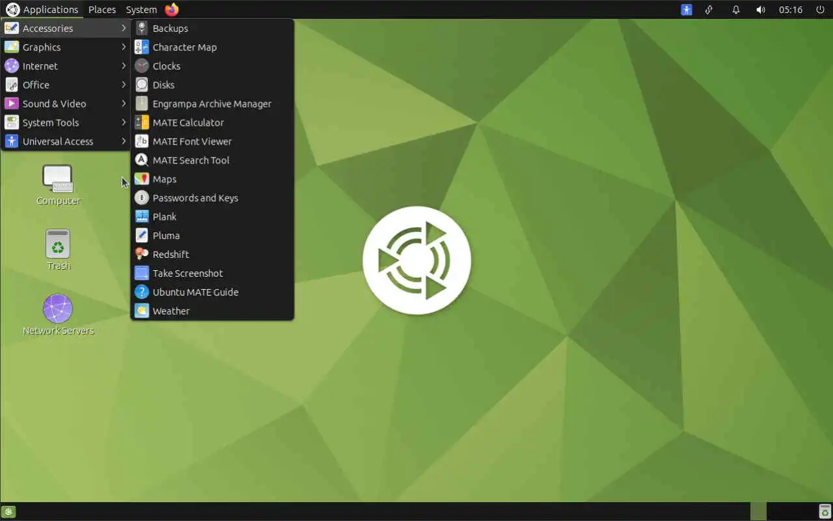This screenshot has width=833, height=521.
Task: Select Accessories category label
Action: (x=48, y=29)
